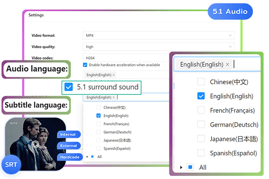Click the Video codec H264 field

(x=159, y=57)
